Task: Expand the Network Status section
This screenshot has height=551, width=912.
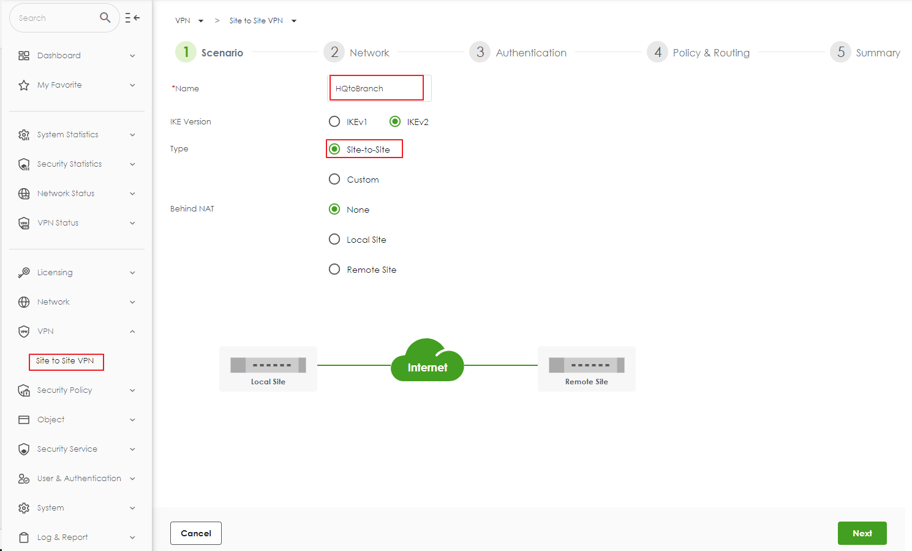Action: (x=132, y=194)
